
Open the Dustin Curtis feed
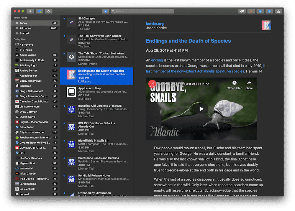coord(35,117)
